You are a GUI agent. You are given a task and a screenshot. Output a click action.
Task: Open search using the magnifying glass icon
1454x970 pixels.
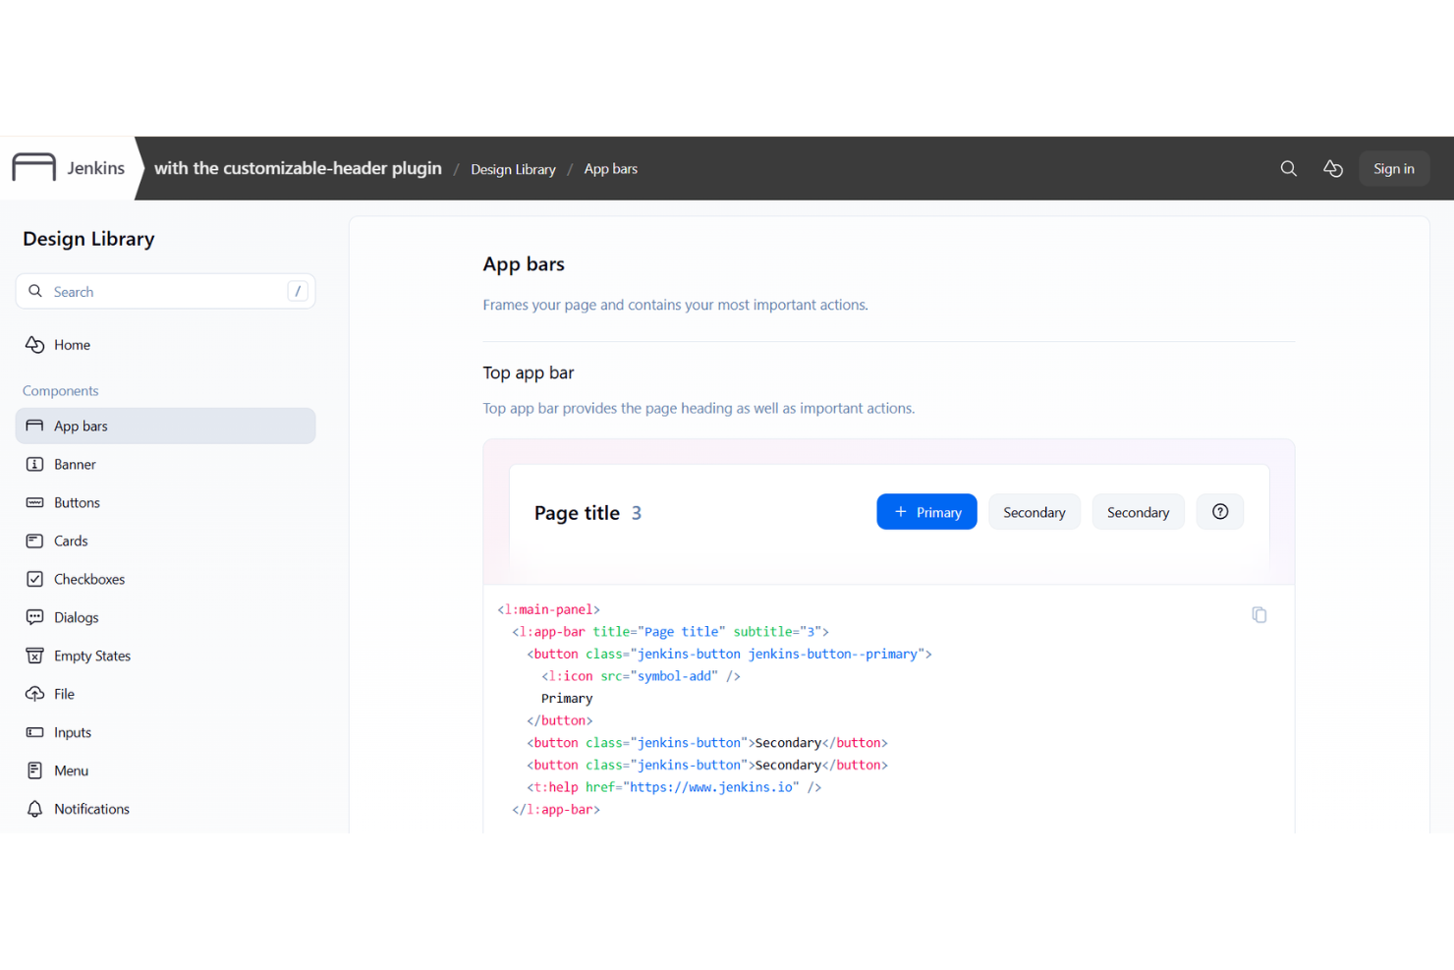click(x=1288, y=168)
